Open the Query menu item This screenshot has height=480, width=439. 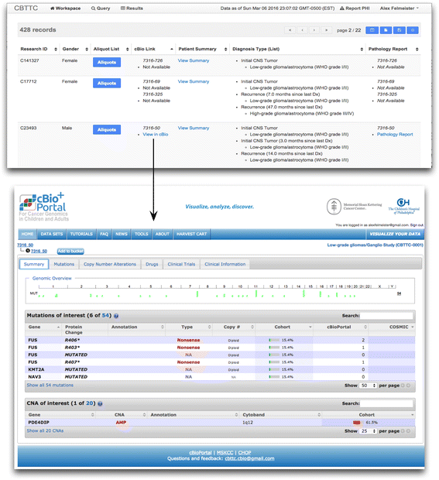101,9
